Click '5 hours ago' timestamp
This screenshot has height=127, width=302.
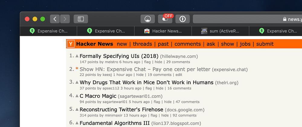[139, 102]
